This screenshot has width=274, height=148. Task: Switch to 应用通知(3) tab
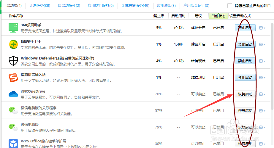[x=166, y=6]
